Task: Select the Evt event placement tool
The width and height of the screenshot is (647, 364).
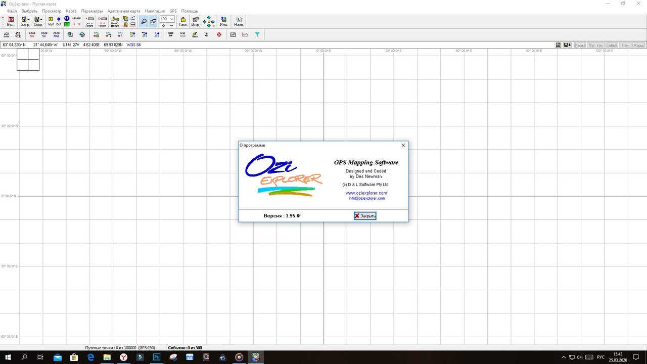Action: pos(58,21)
